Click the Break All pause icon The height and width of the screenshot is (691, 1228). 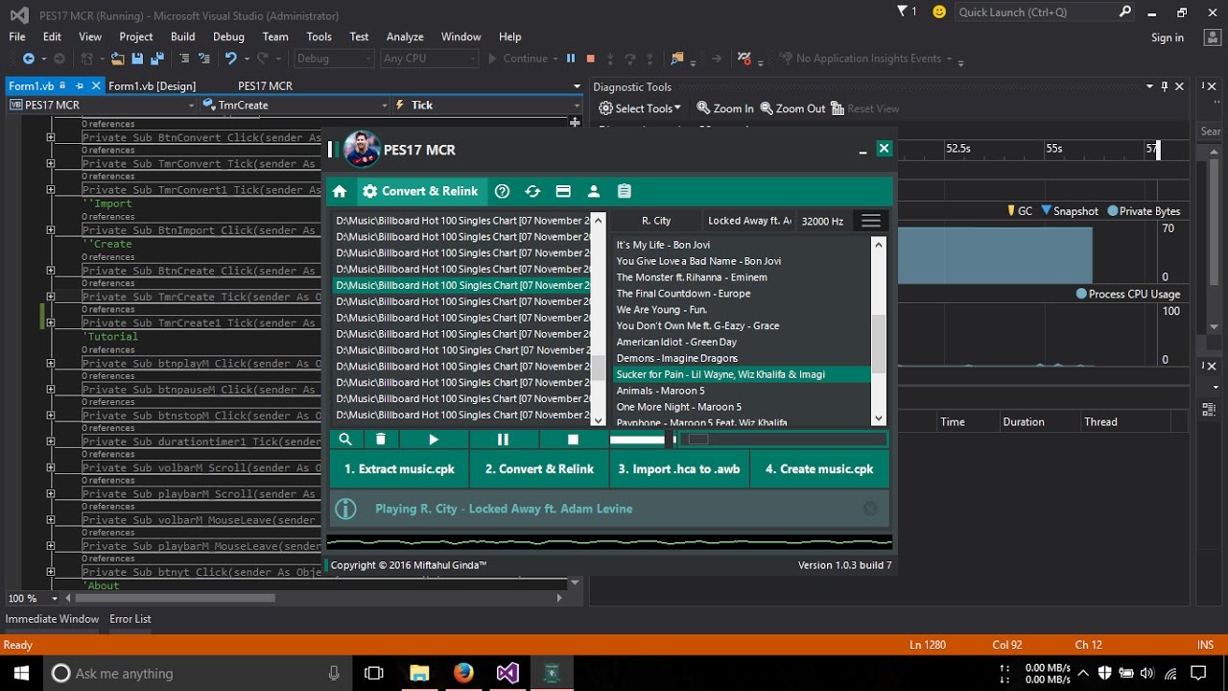571,59
